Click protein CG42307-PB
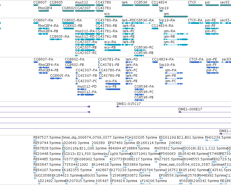This screenshot has width=231, height=185. [77, 78]
